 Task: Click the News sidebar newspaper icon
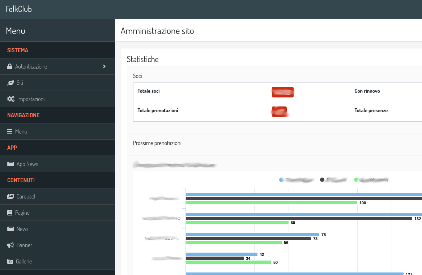[11, 229]
